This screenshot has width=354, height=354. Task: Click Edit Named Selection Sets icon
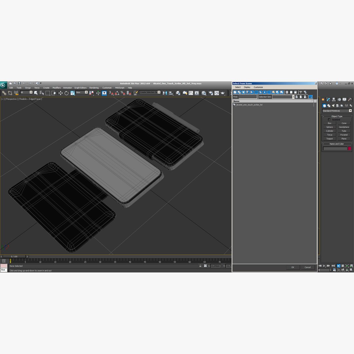click(x=135, y=93)
